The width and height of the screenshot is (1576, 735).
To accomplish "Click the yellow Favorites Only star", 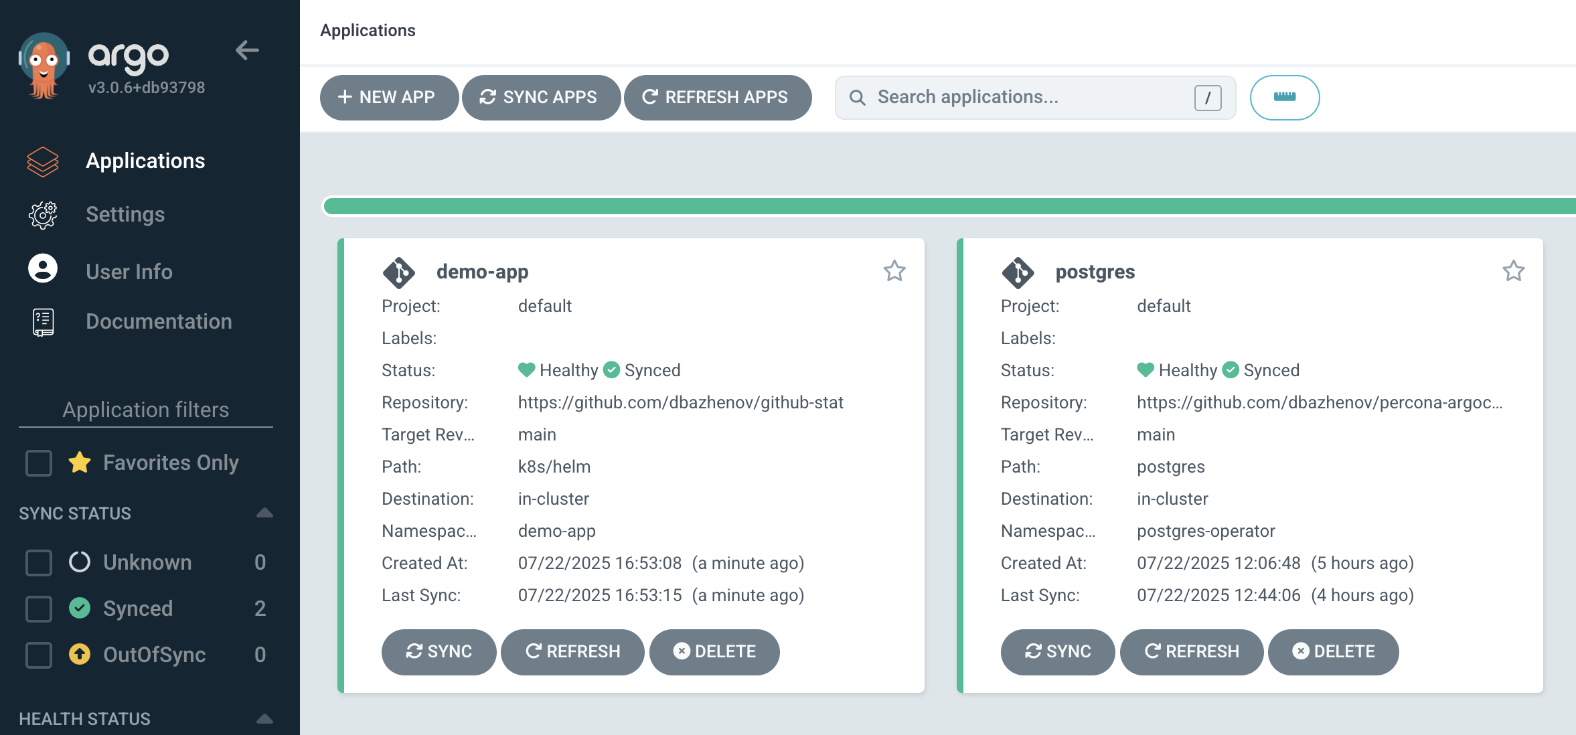I will (80, 462).
